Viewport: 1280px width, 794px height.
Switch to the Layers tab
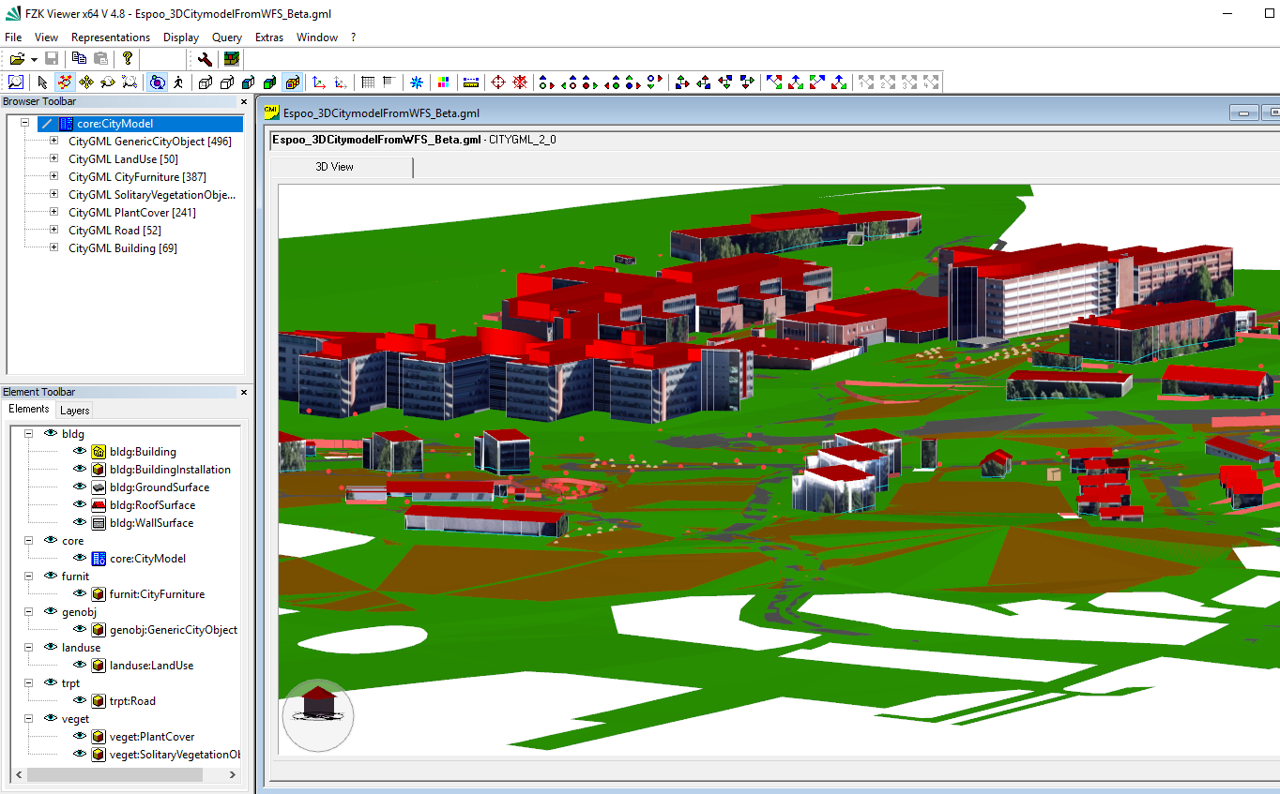[x=74, y=410]
